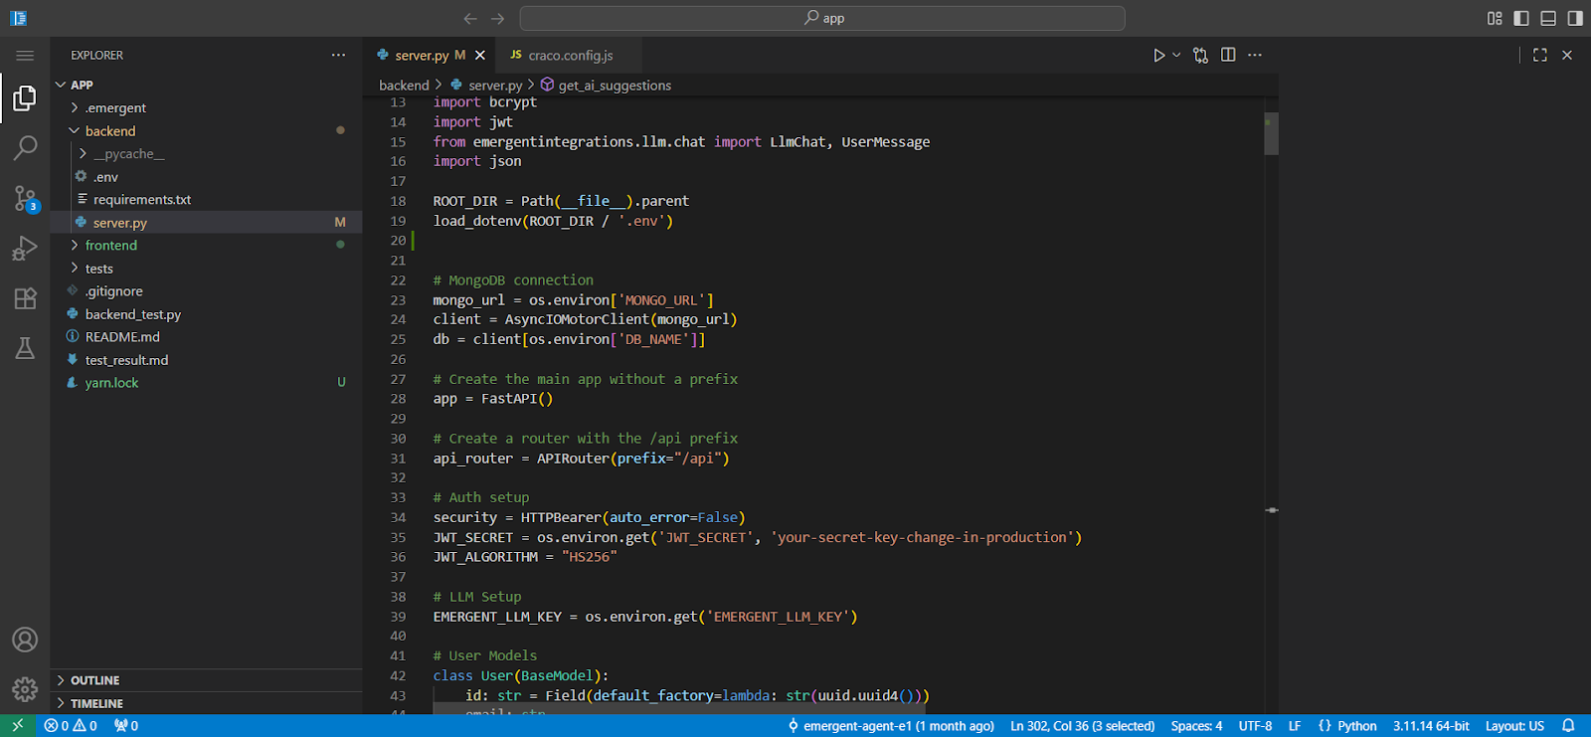
Task: Switch to the server.py tab
Action: 420,56
